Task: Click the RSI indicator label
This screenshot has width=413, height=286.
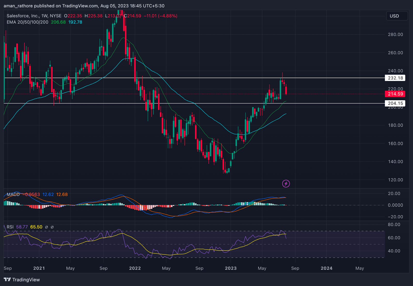Action: coord(10,227)
